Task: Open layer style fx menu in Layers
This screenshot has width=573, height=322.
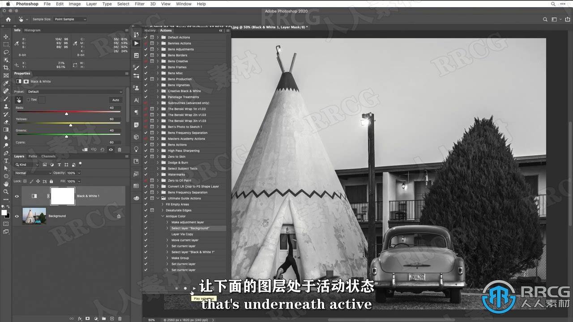Action: (x=80, y=318)
